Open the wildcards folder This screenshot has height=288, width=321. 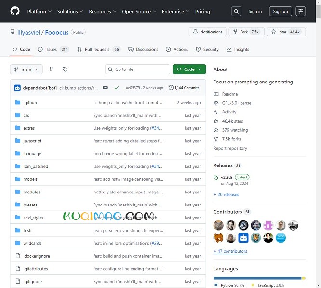tap(32, 243)
